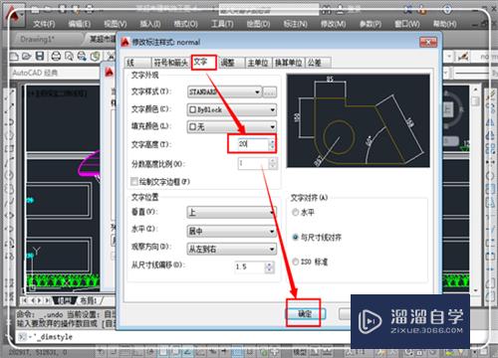
Task: Click the ViewCube in the drawing area
Action: click(449, 109)
